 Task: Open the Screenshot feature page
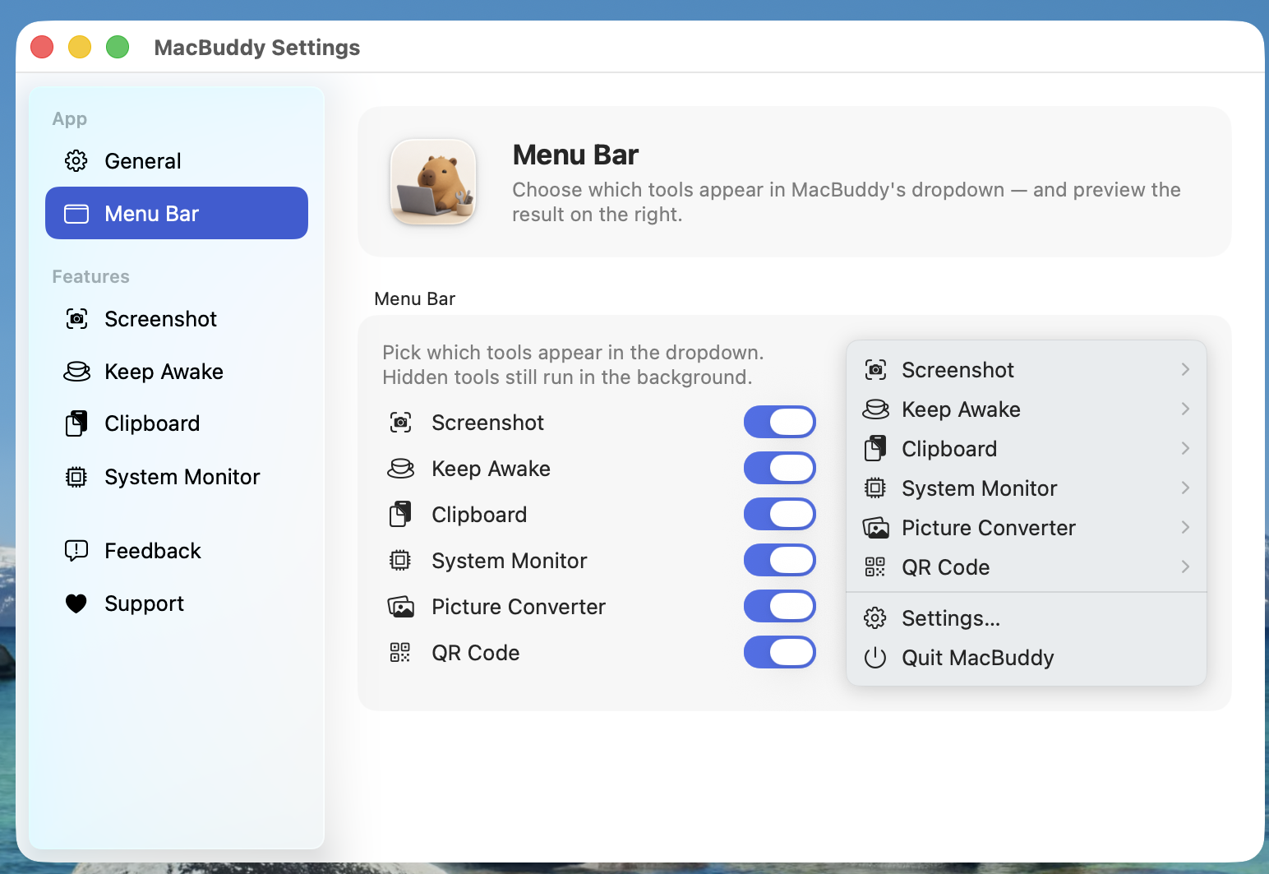[x=177, y=319]
